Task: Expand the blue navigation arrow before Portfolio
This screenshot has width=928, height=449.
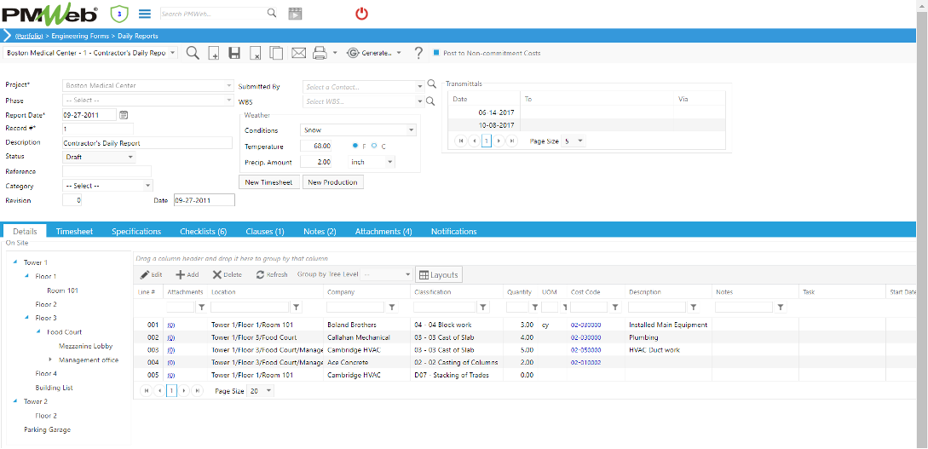Action: pos(7,36)
